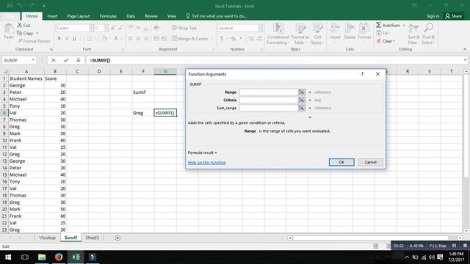Open Cell Styles gallery
Viewport: 470px width, 264px height.
[317, 34]
